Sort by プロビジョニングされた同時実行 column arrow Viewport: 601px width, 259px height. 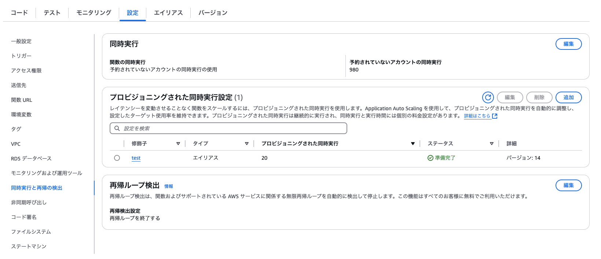pos(413,144)
